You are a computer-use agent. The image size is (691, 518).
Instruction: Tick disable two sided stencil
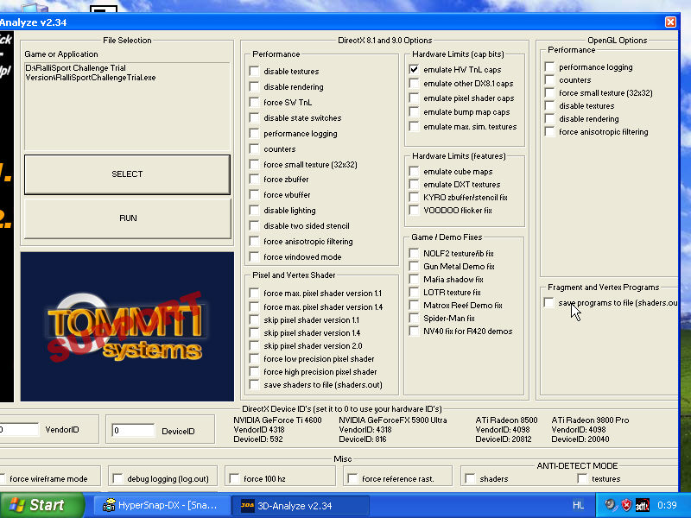pos(254,225)
